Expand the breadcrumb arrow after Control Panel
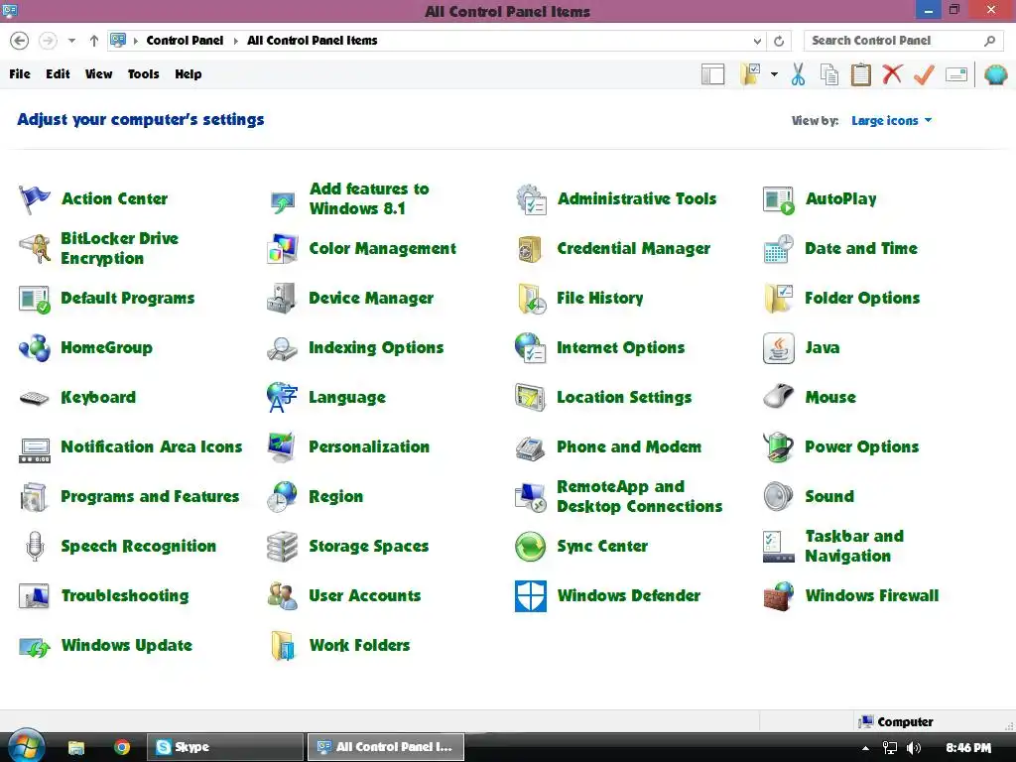 point(236,40)
